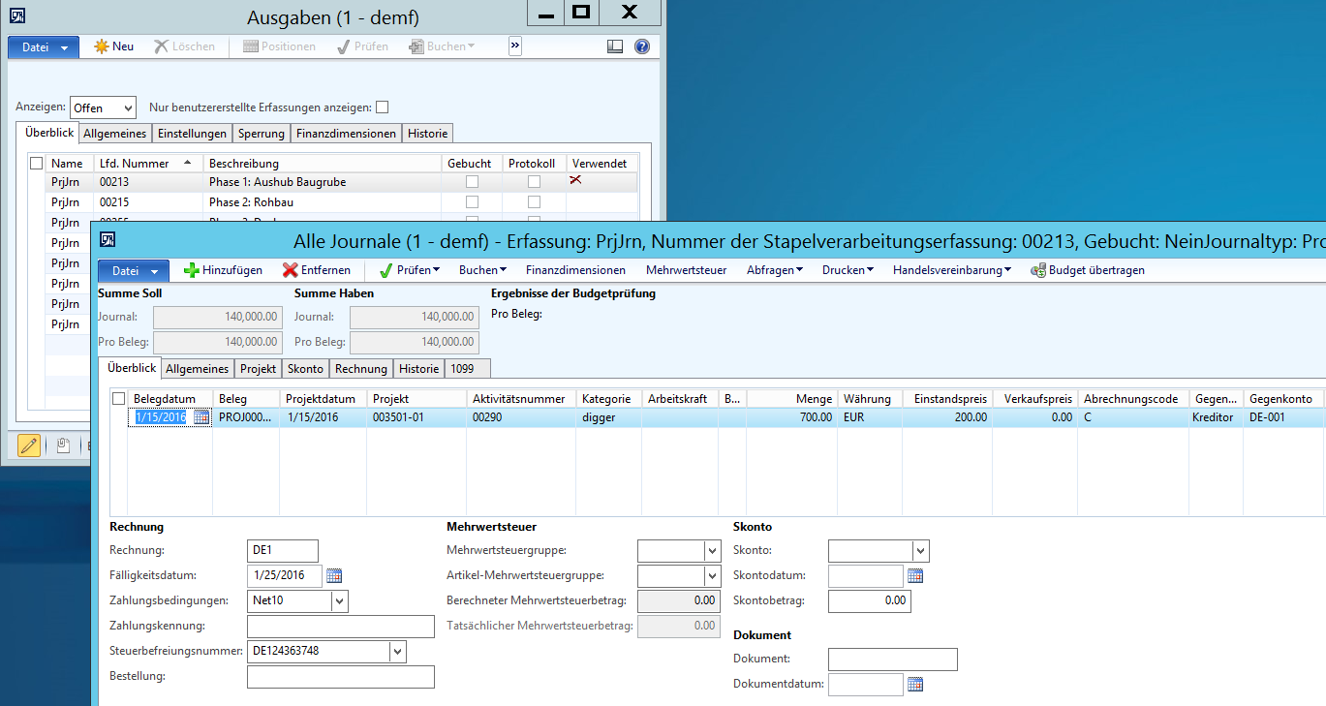The height and width of the screenshot is (706, 1326).
Task: Click the help question mark icon
Action: click(641, 46)
